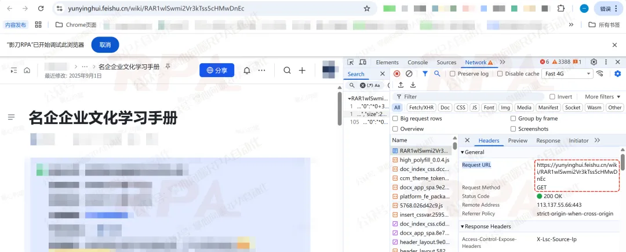Screen dimensions: 626x252
Task: Open More filters dropdown
Action: tap(603, 97)
